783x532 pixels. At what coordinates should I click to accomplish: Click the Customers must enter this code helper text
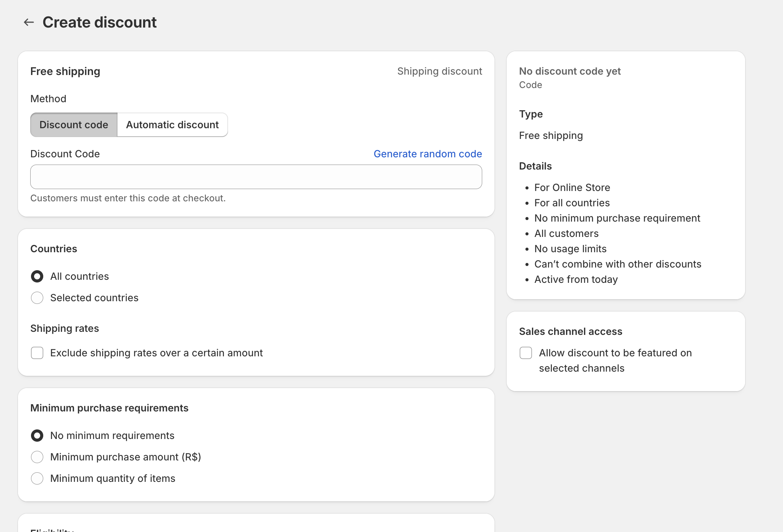pos(128,198)
